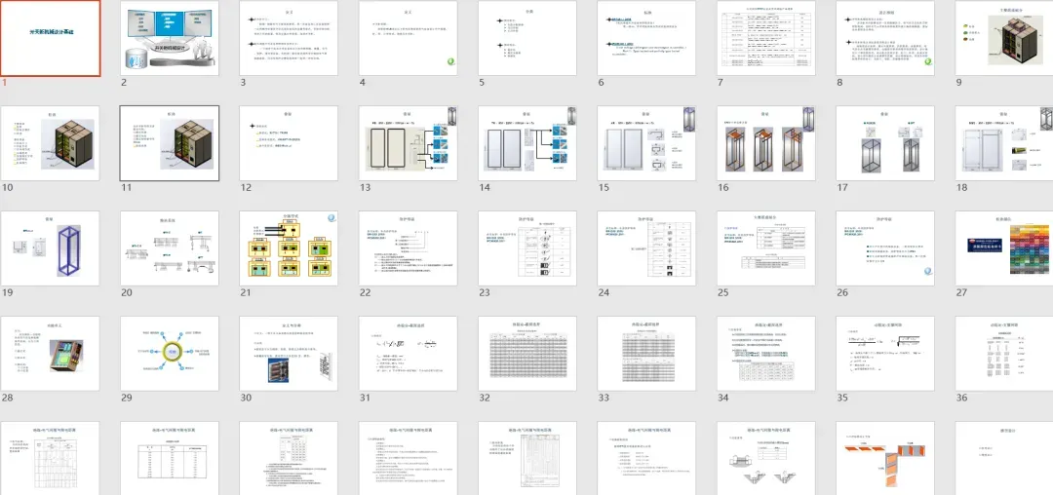Open slide 32 data table thumbnail
Image resolution: width=1053 pixels, height=495 pixels.
(527, 354)
